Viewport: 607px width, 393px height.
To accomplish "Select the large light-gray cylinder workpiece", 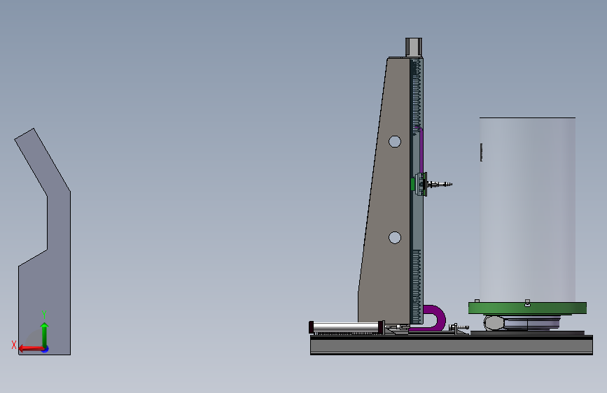I will coord(527,209).
